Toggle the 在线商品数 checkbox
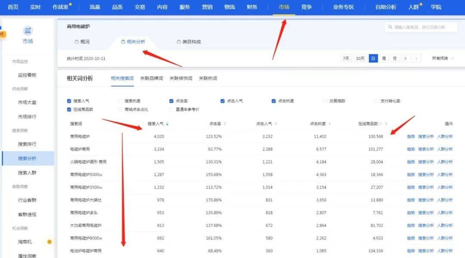465x258 pixels. coord(69,109)
